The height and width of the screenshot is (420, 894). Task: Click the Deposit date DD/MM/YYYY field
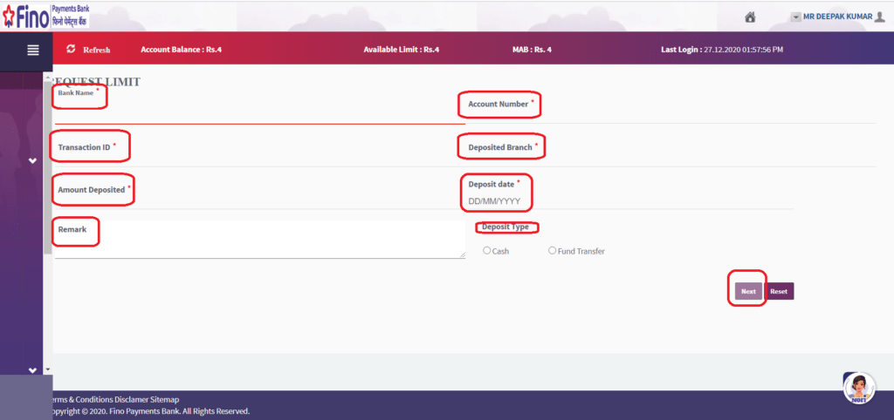click(629, 201)
